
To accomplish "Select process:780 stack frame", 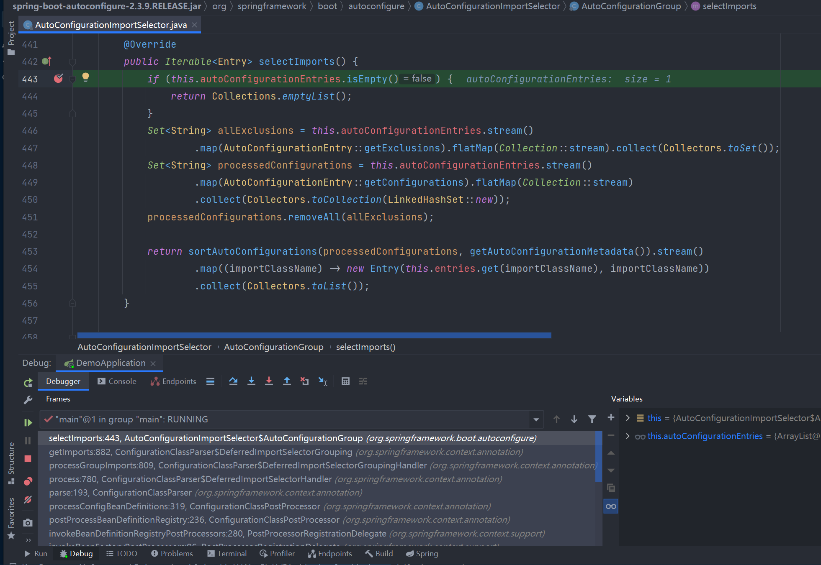I will tap(316, 479).
